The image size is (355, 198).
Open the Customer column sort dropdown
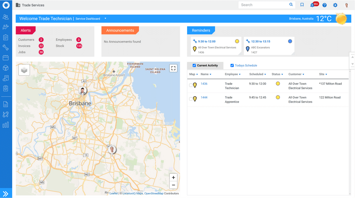point(303,74)
